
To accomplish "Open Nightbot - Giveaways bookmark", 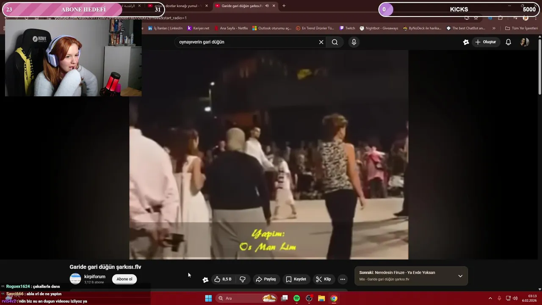I will [379, 28].
